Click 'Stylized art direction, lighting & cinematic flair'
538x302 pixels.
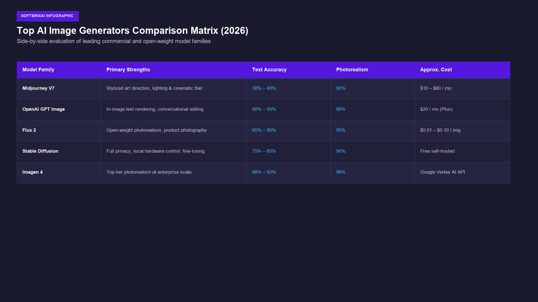point(154,88)
